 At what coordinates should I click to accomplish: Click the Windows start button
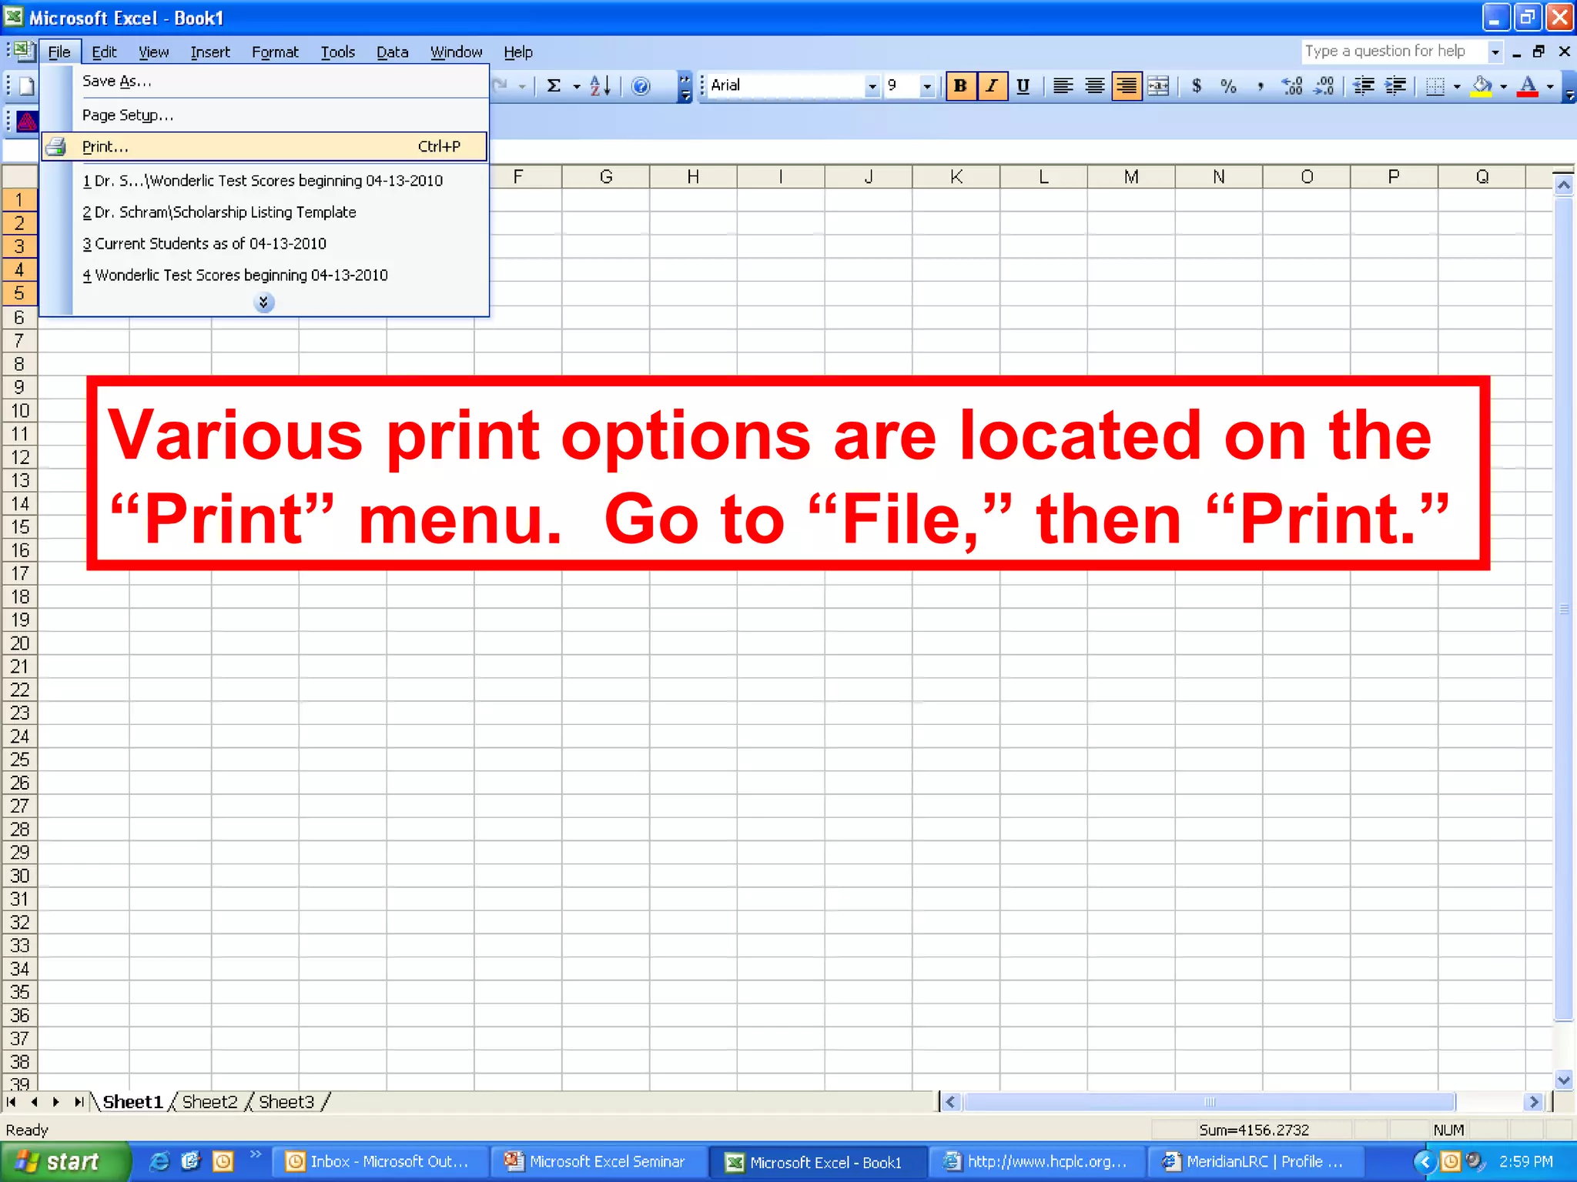point(65,1161)
